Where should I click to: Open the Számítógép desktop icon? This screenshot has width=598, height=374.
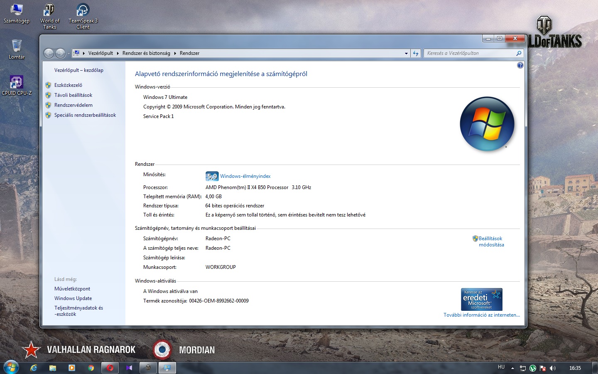[x=16, y=14]
